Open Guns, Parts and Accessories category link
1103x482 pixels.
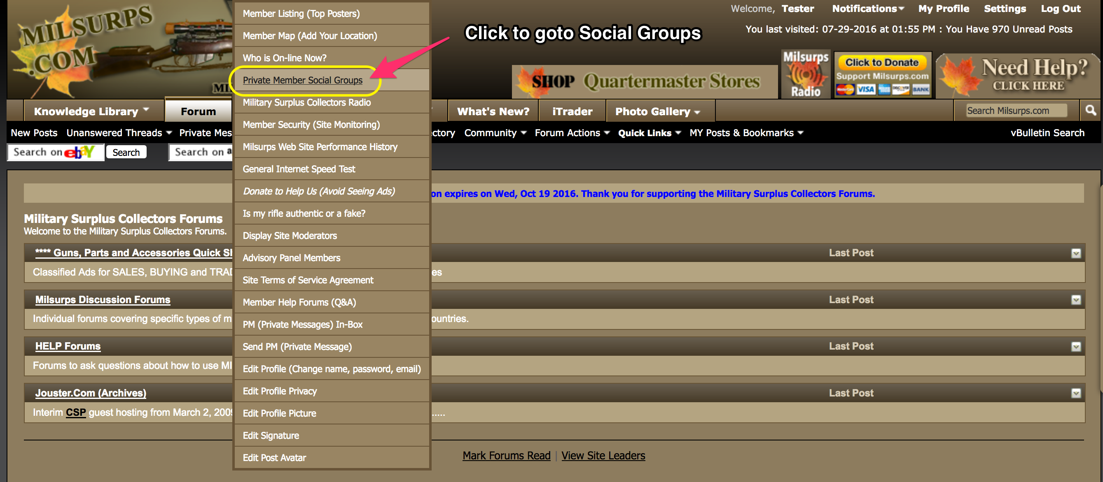133,253
